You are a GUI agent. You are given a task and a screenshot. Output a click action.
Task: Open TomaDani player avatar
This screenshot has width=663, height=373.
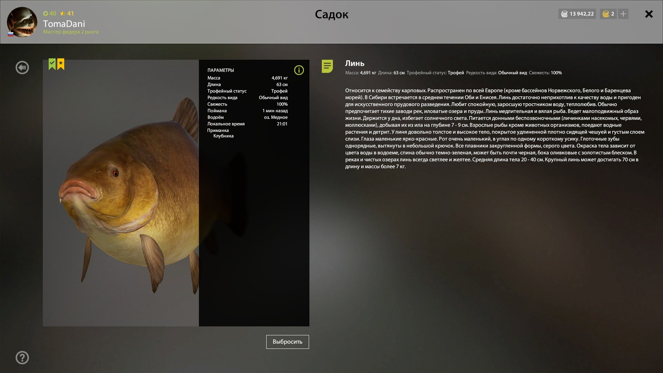click(22, 22)
